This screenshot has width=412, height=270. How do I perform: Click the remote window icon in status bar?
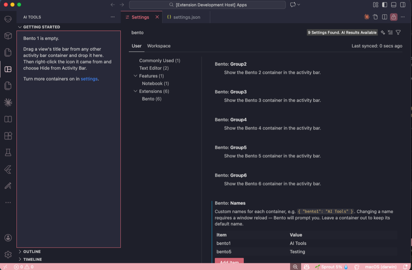click(x=5, y=267)
